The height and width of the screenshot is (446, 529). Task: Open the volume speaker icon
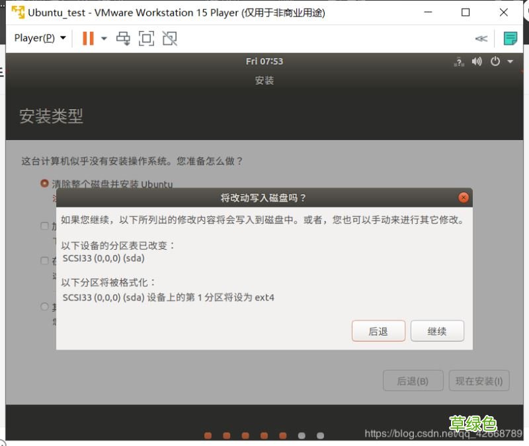click(x=477, y=61)
